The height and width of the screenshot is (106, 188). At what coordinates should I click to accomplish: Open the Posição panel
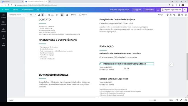pyautogui.click(x=161, y=15)
